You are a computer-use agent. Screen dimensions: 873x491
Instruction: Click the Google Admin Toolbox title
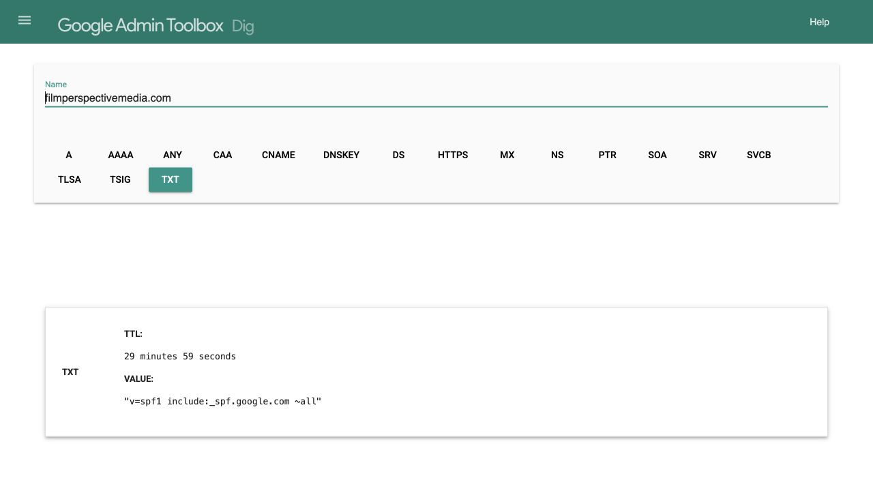[140, 26]
